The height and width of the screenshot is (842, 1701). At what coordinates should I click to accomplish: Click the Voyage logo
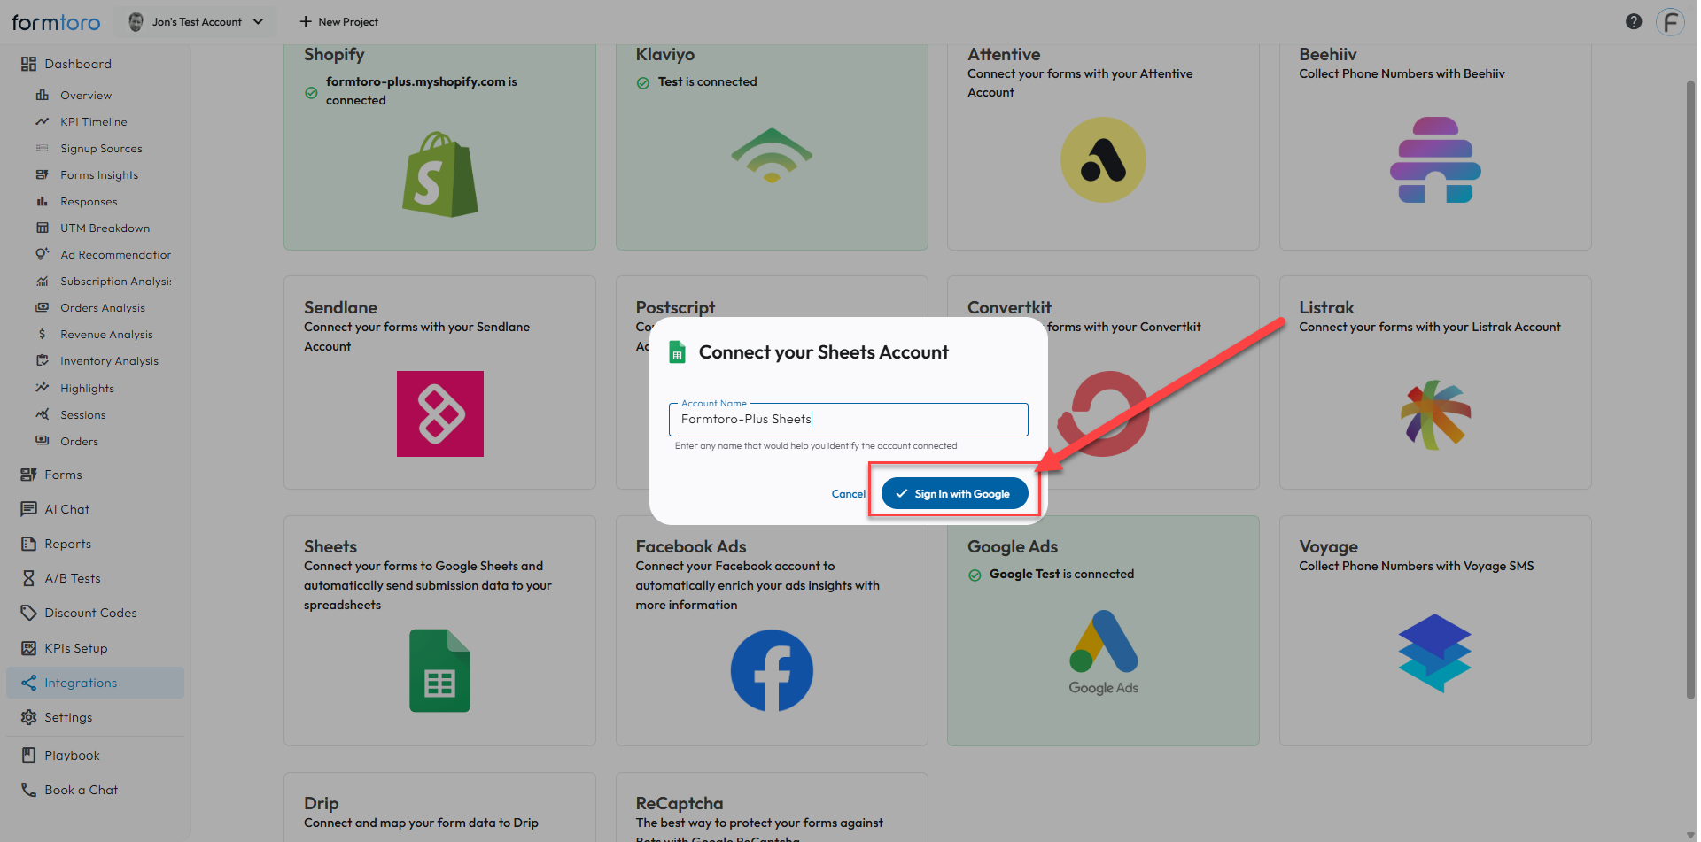[x=1435, y=653]
